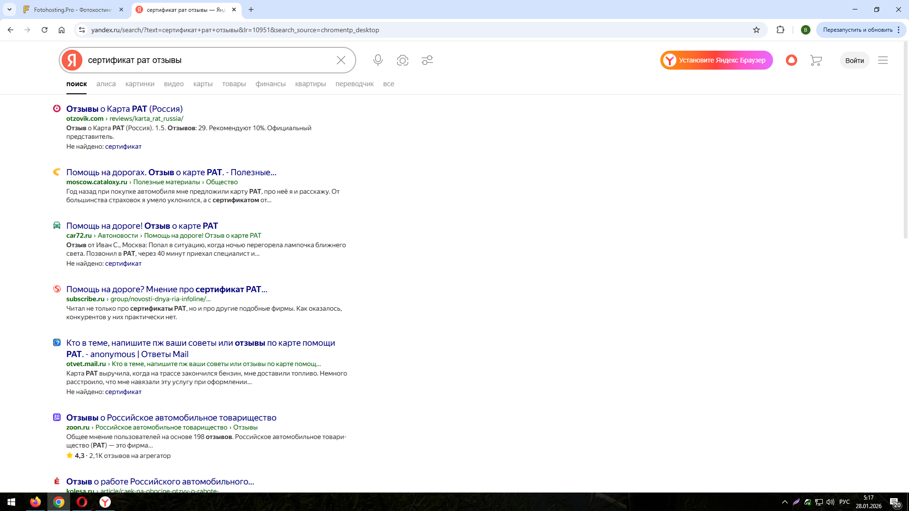Bookmark this page with the star icon
This screenshot has width=909, height=511.
[756, 30]
